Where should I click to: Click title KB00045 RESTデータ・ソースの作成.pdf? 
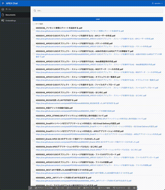[x=79, y=69]
